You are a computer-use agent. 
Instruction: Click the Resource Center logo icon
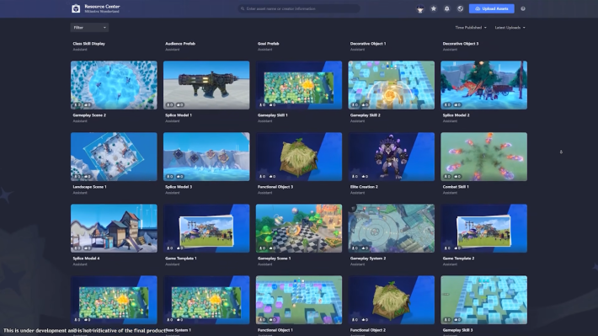point(76,8)
